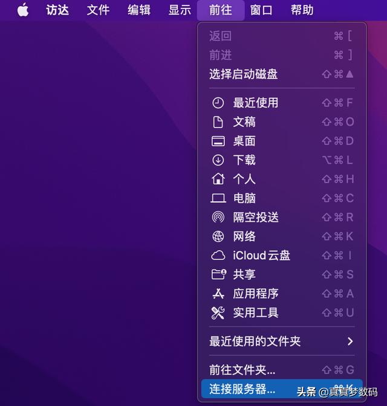Click the document icon beside 文稿
The height and width of the screenshot is (406, 387).
click(218, 122)
